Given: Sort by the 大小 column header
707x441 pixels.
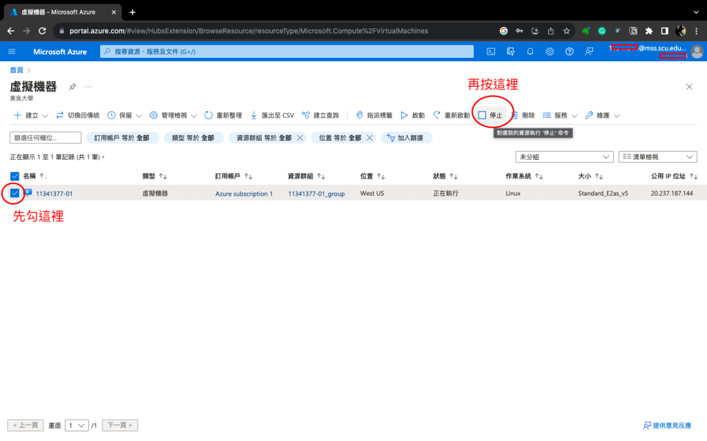Looking at the screenshot, I should pyautogui.click(x=584, y=176).
